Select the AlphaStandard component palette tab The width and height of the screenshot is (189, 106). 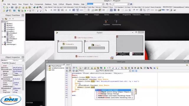pyautogui.click(x=167, y=7)
